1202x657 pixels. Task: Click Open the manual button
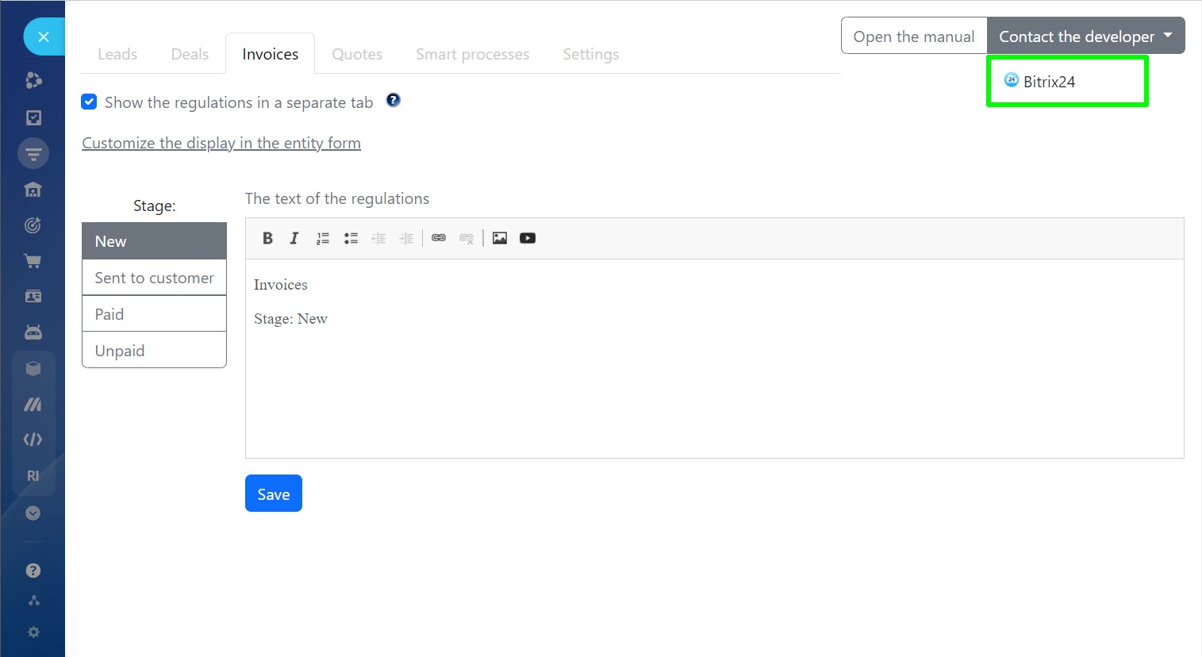coord(913,36)
